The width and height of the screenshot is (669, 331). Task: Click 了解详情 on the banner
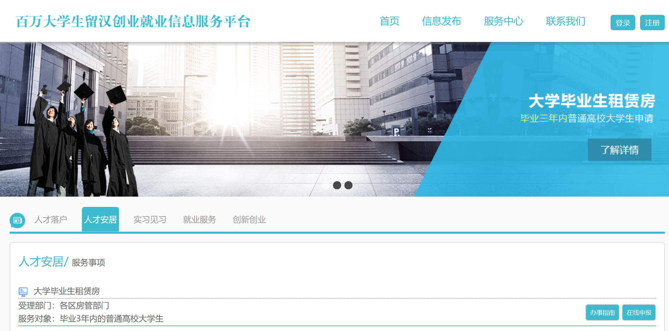coord(619,150)
